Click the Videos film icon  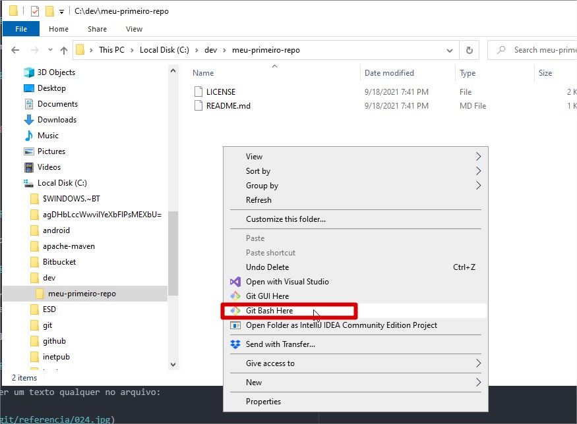tap(29, 167)
